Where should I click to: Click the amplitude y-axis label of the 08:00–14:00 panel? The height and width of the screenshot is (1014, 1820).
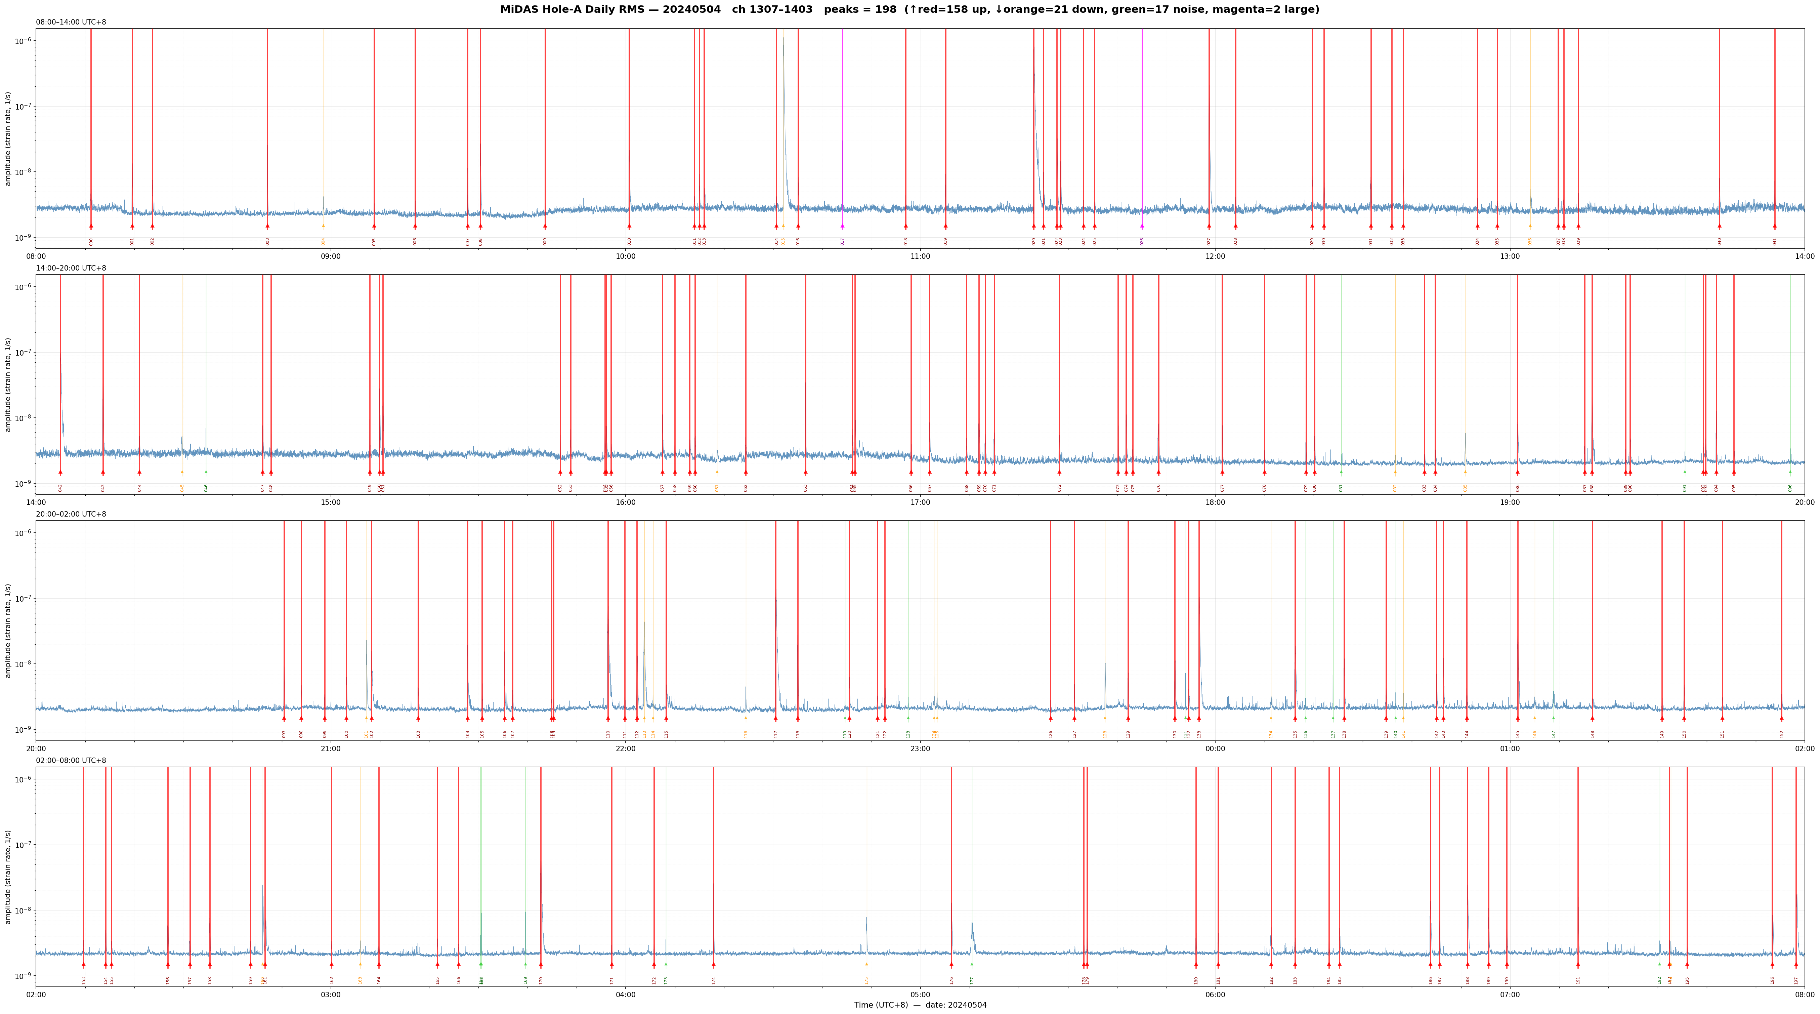pos(8,138)
